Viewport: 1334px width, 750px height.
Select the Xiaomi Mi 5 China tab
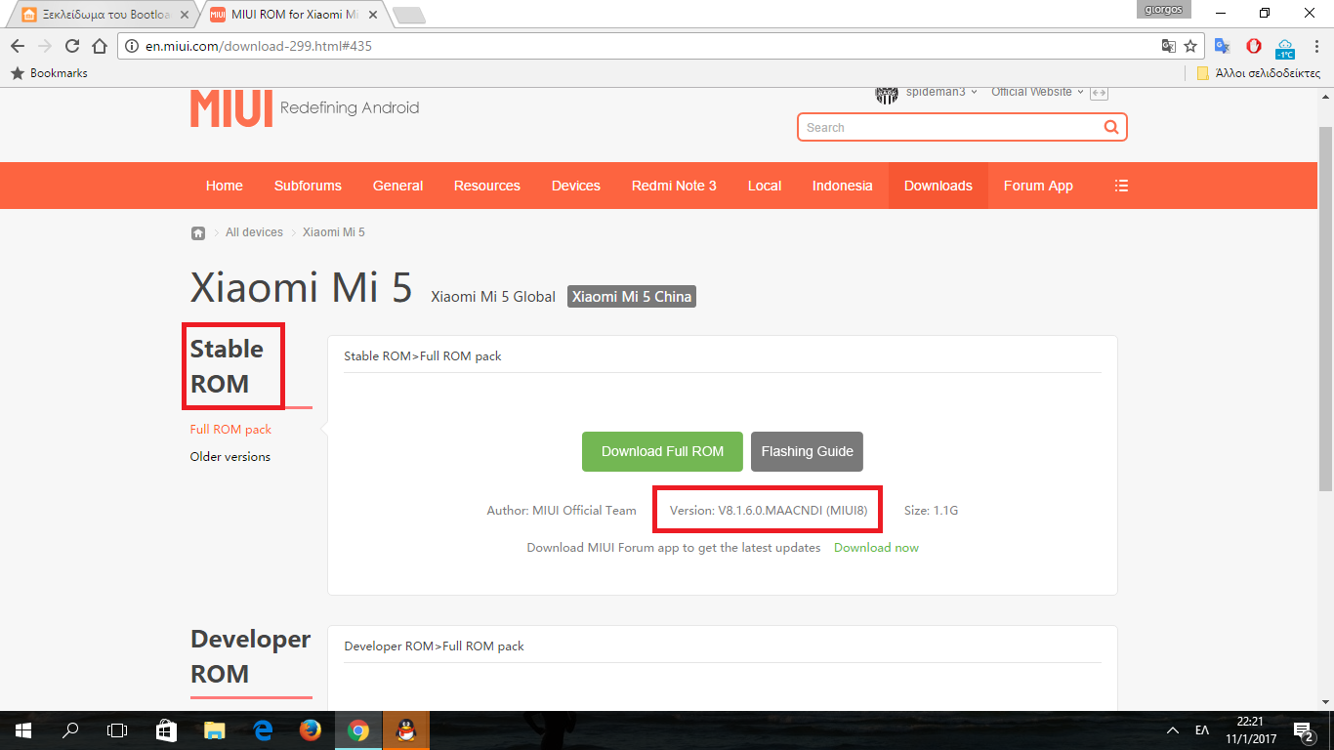[x=632, y=297]
